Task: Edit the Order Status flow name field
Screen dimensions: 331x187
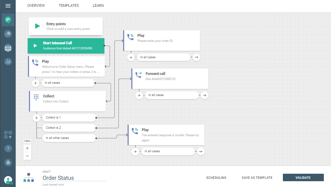Action: click(x=74, y=178)
